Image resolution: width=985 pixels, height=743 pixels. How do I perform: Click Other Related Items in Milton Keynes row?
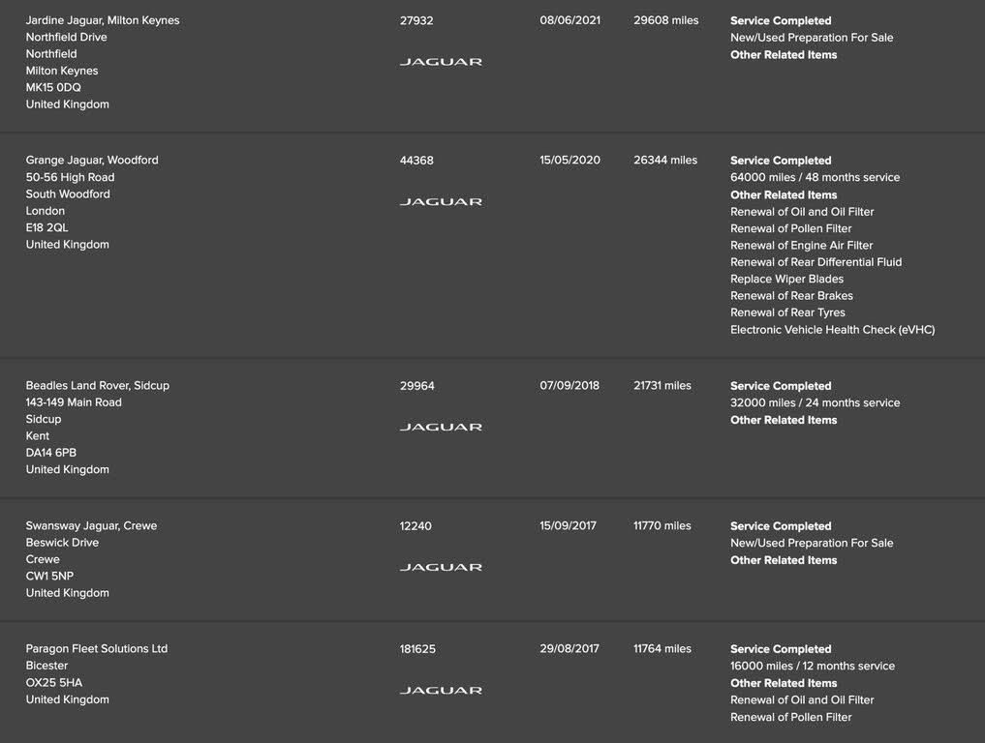click(784, 54)
